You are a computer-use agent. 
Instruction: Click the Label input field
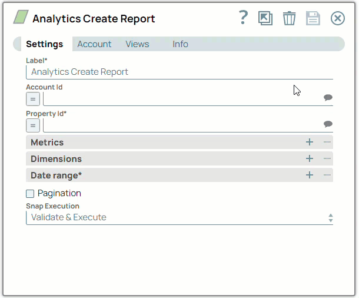click(179, 72)
